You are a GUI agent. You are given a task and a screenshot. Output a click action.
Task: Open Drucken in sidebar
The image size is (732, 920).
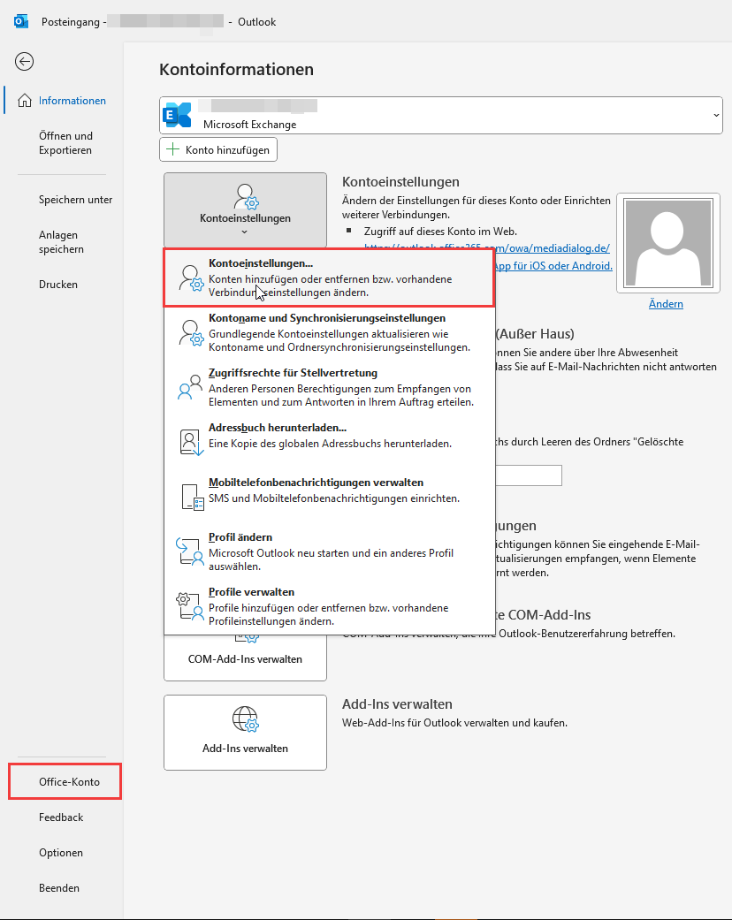[58, 284]
